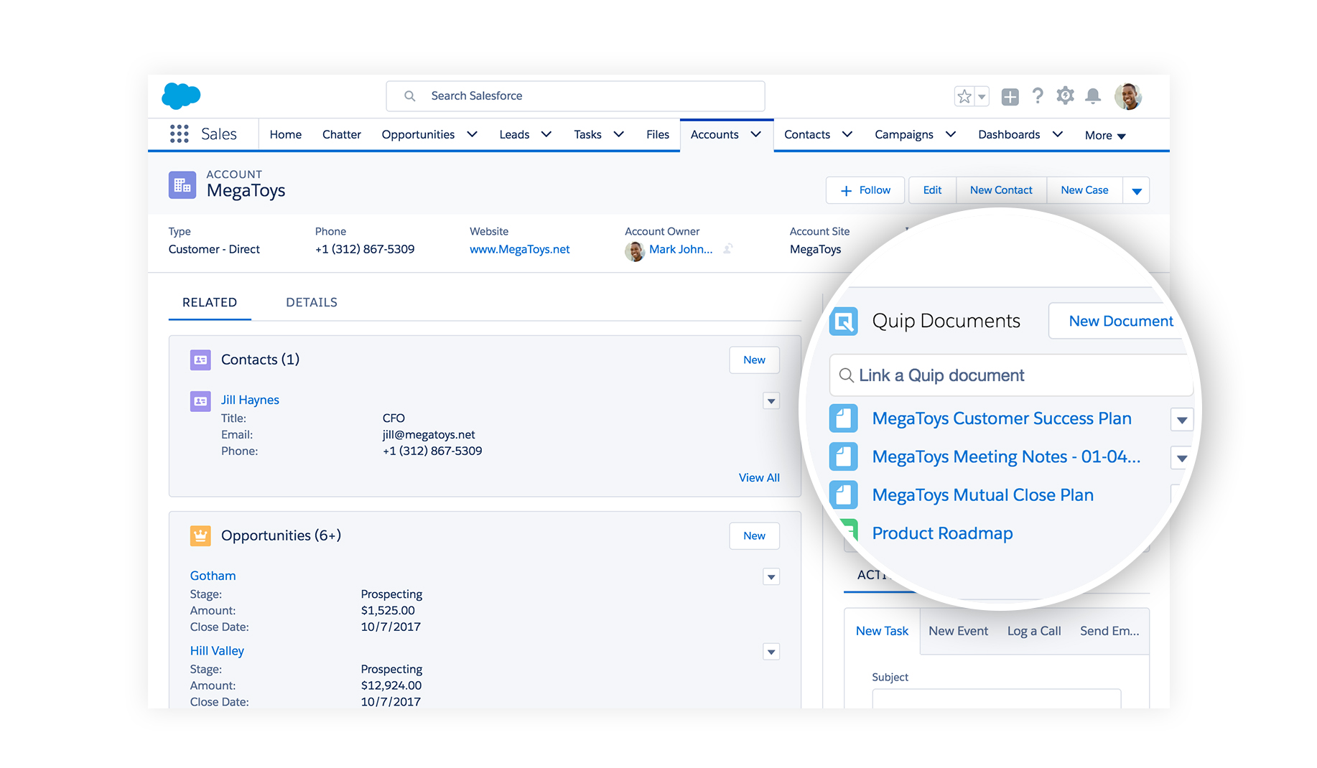The height and width of the screenshot is (768, 1317).
Task: Open the Hill Valley opportunity actions dropdown
Action: click(771, 652)
